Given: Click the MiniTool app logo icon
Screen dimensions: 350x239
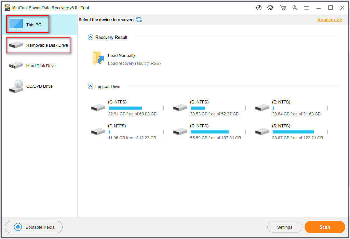Looking at the screenshot, I should 7,8.
